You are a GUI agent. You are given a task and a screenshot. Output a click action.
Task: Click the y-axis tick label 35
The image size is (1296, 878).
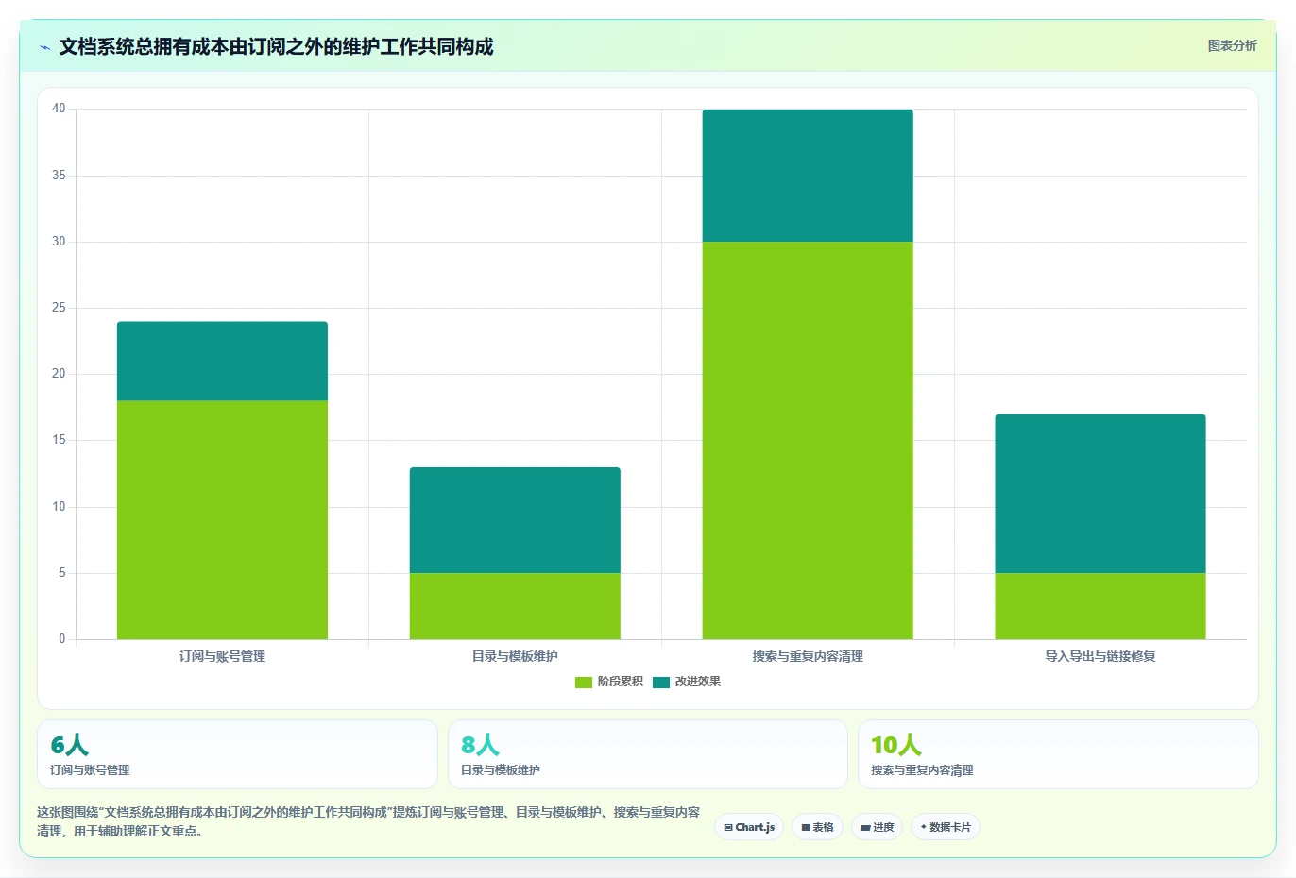pos(59,176)
